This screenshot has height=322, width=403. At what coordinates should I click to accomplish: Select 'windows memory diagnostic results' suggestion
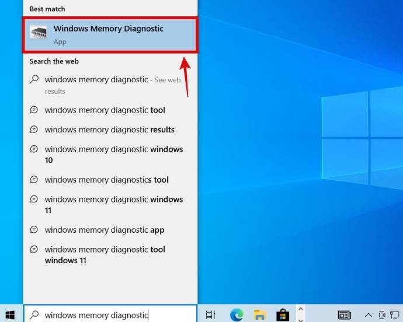tap(110, 129)
